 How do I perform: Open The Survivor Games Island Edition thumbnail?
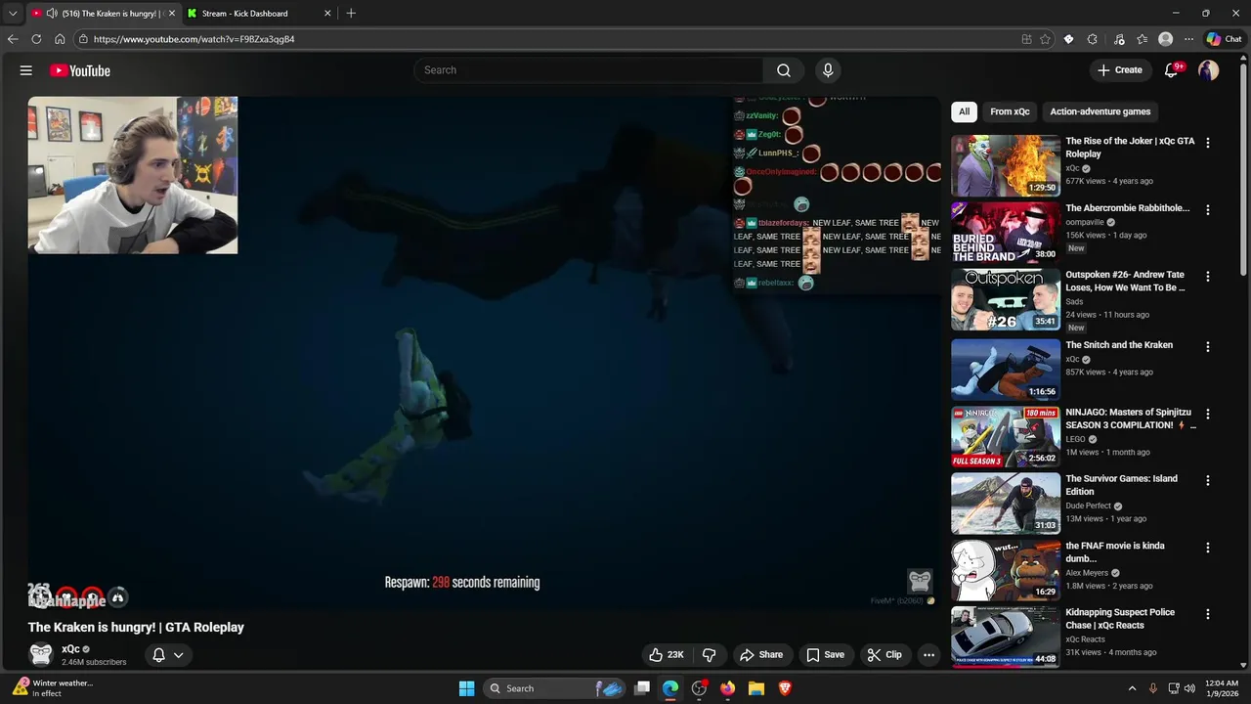pyautogui.click(x=1006, y=504)
